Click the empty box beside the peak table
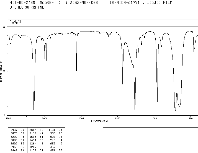Viewport: 198px width, 153px height. click(150, 140)
